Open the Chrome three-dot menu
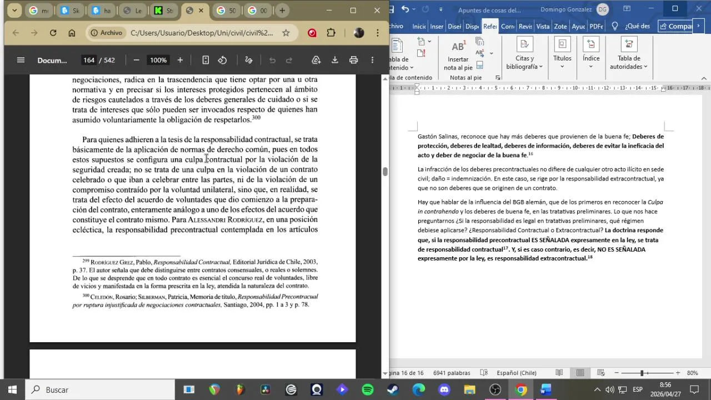Viewport: 711px width, 400px height. click(x=378, y=33)
